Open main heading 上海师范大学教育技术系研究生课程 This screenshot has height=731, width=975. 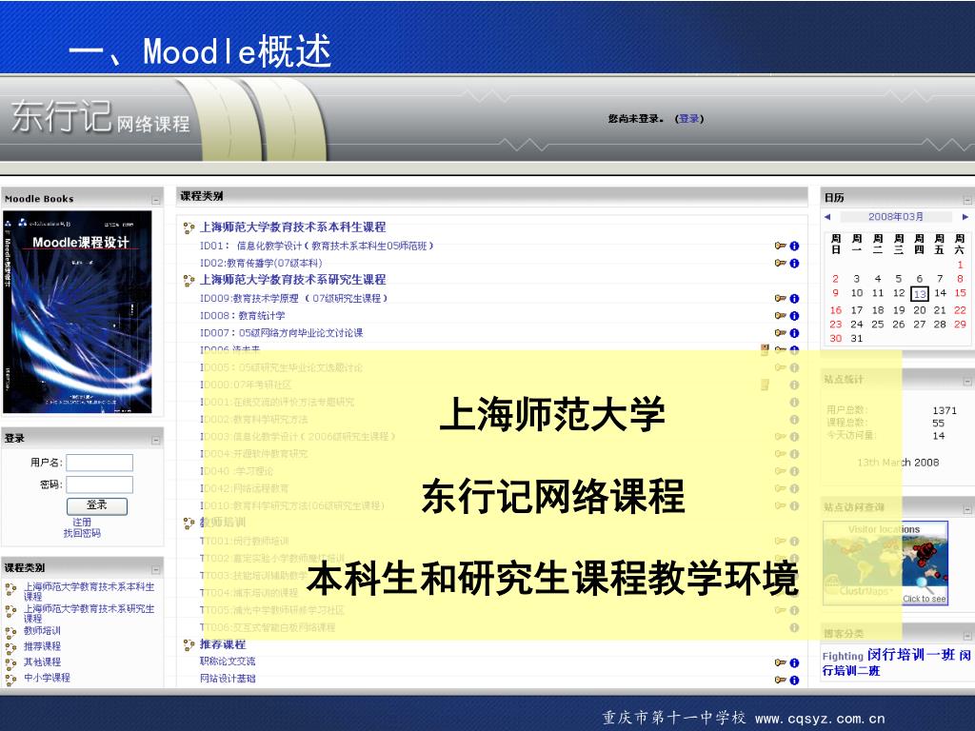click(x=293, y=280)
